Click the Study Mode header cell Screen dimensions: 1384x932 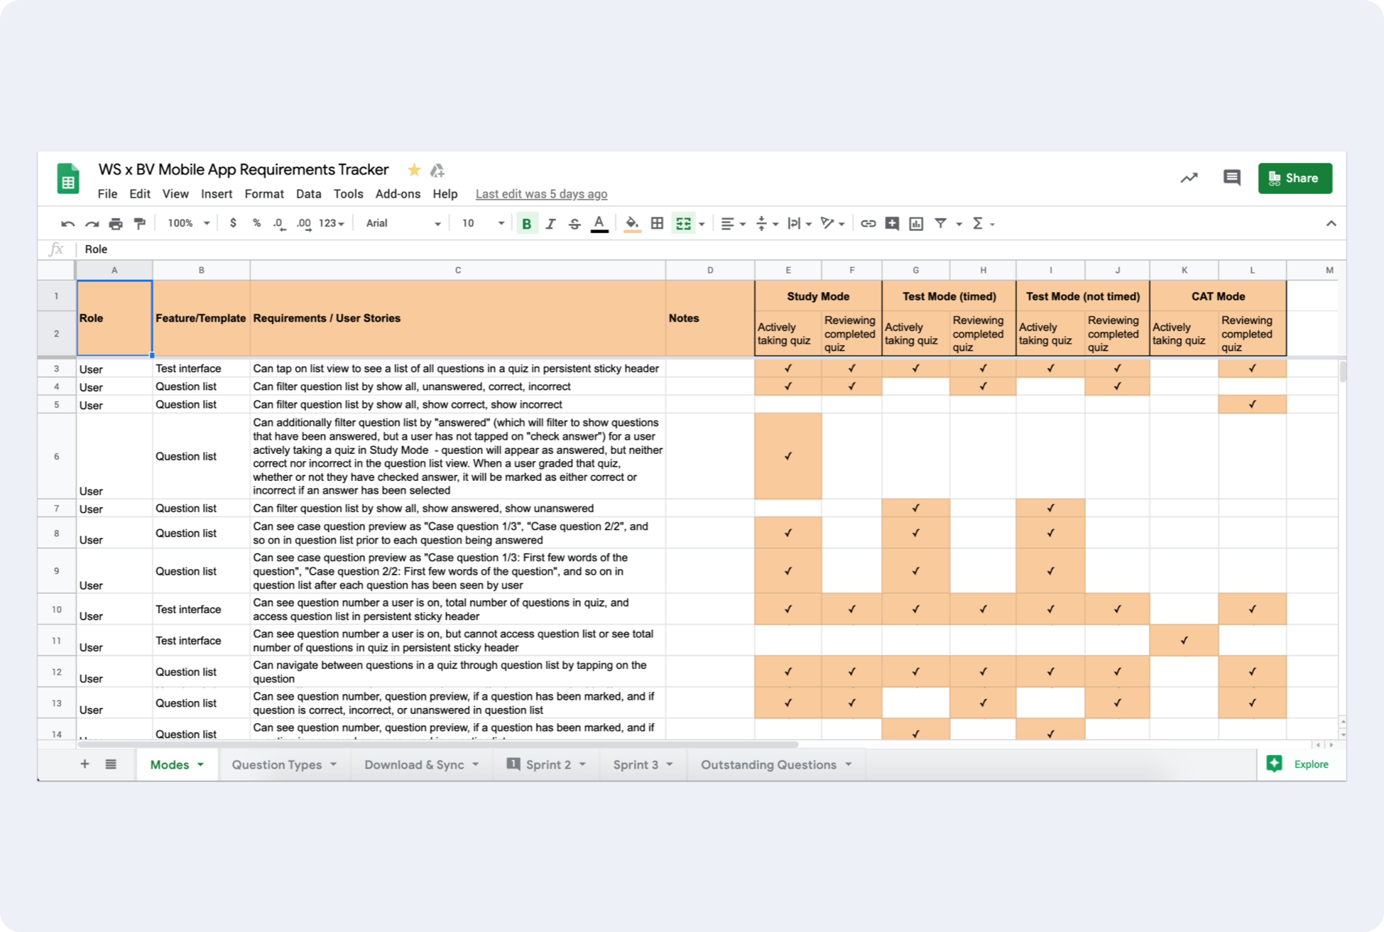pos(818,296)
